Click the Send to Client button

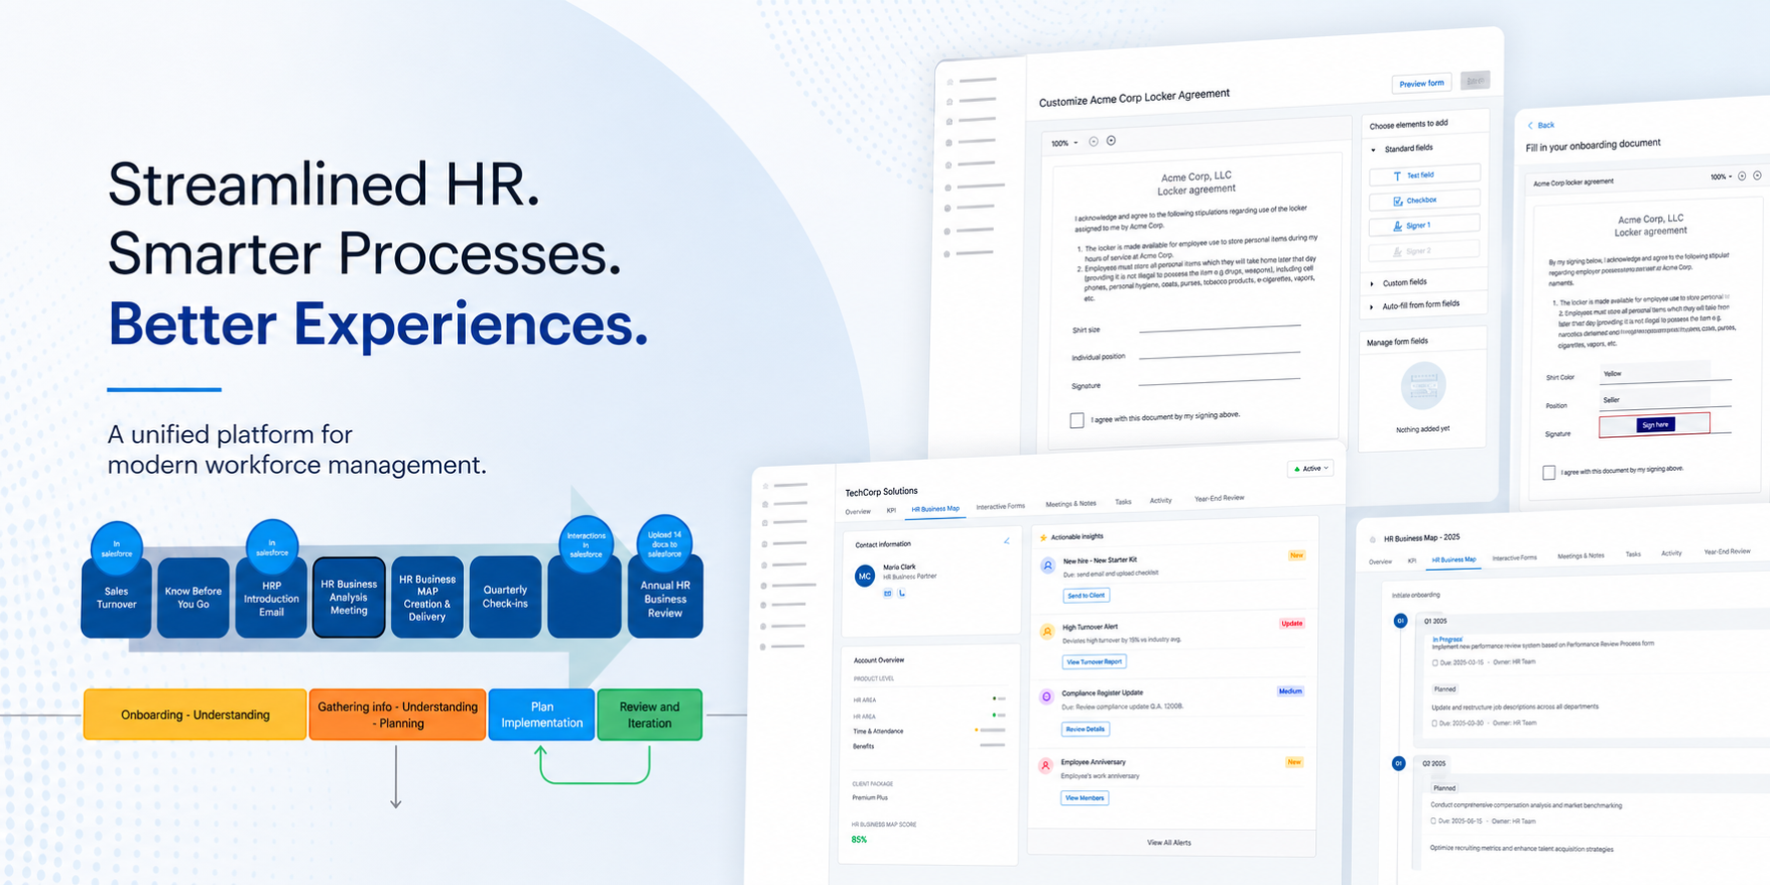1086,596
